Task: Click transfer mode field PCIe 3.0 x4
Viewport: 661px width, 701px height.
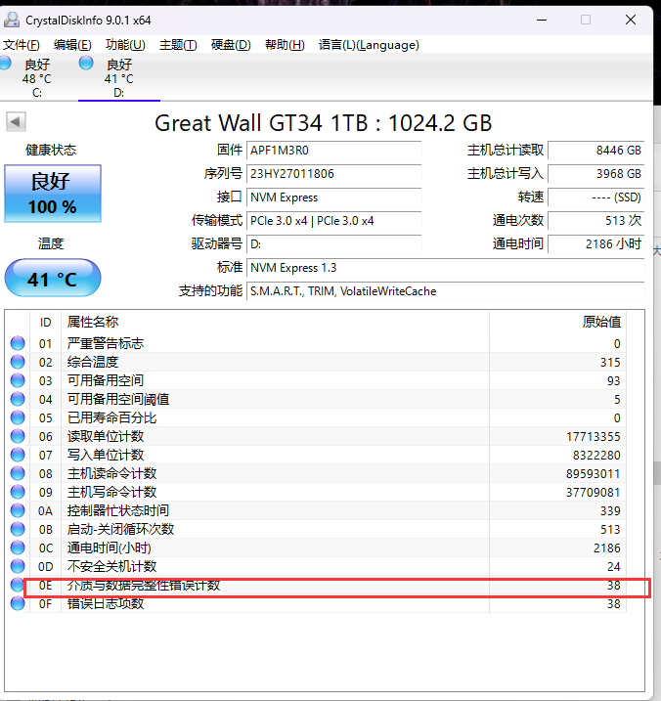Action: [x=334, y=221]
